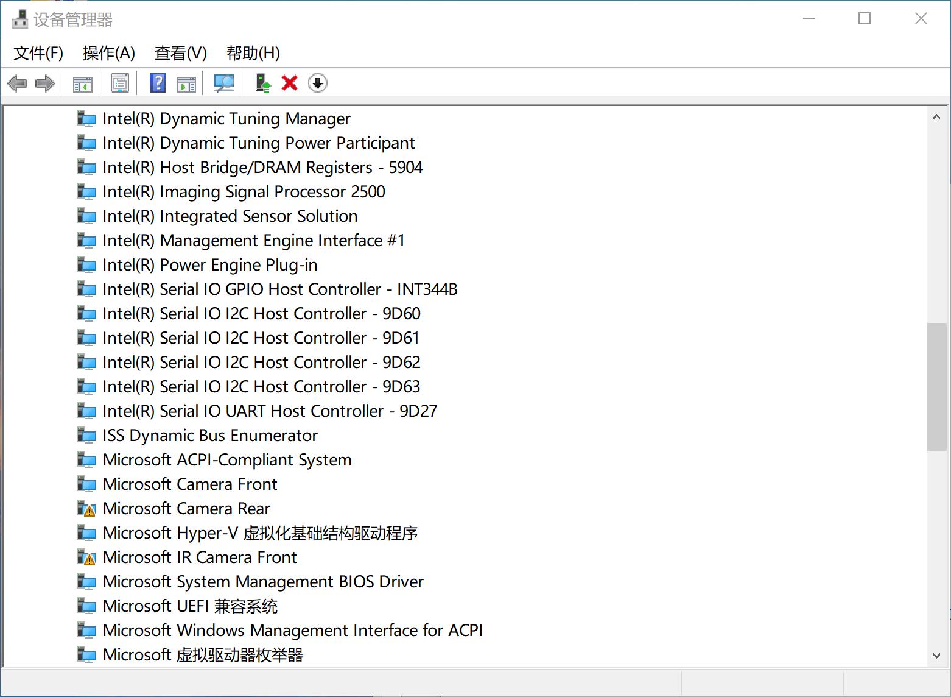Select Microsoft Windows Management Interface for ACPI
The width and height of the screenshot is (951, 697).
coord(293,630)
